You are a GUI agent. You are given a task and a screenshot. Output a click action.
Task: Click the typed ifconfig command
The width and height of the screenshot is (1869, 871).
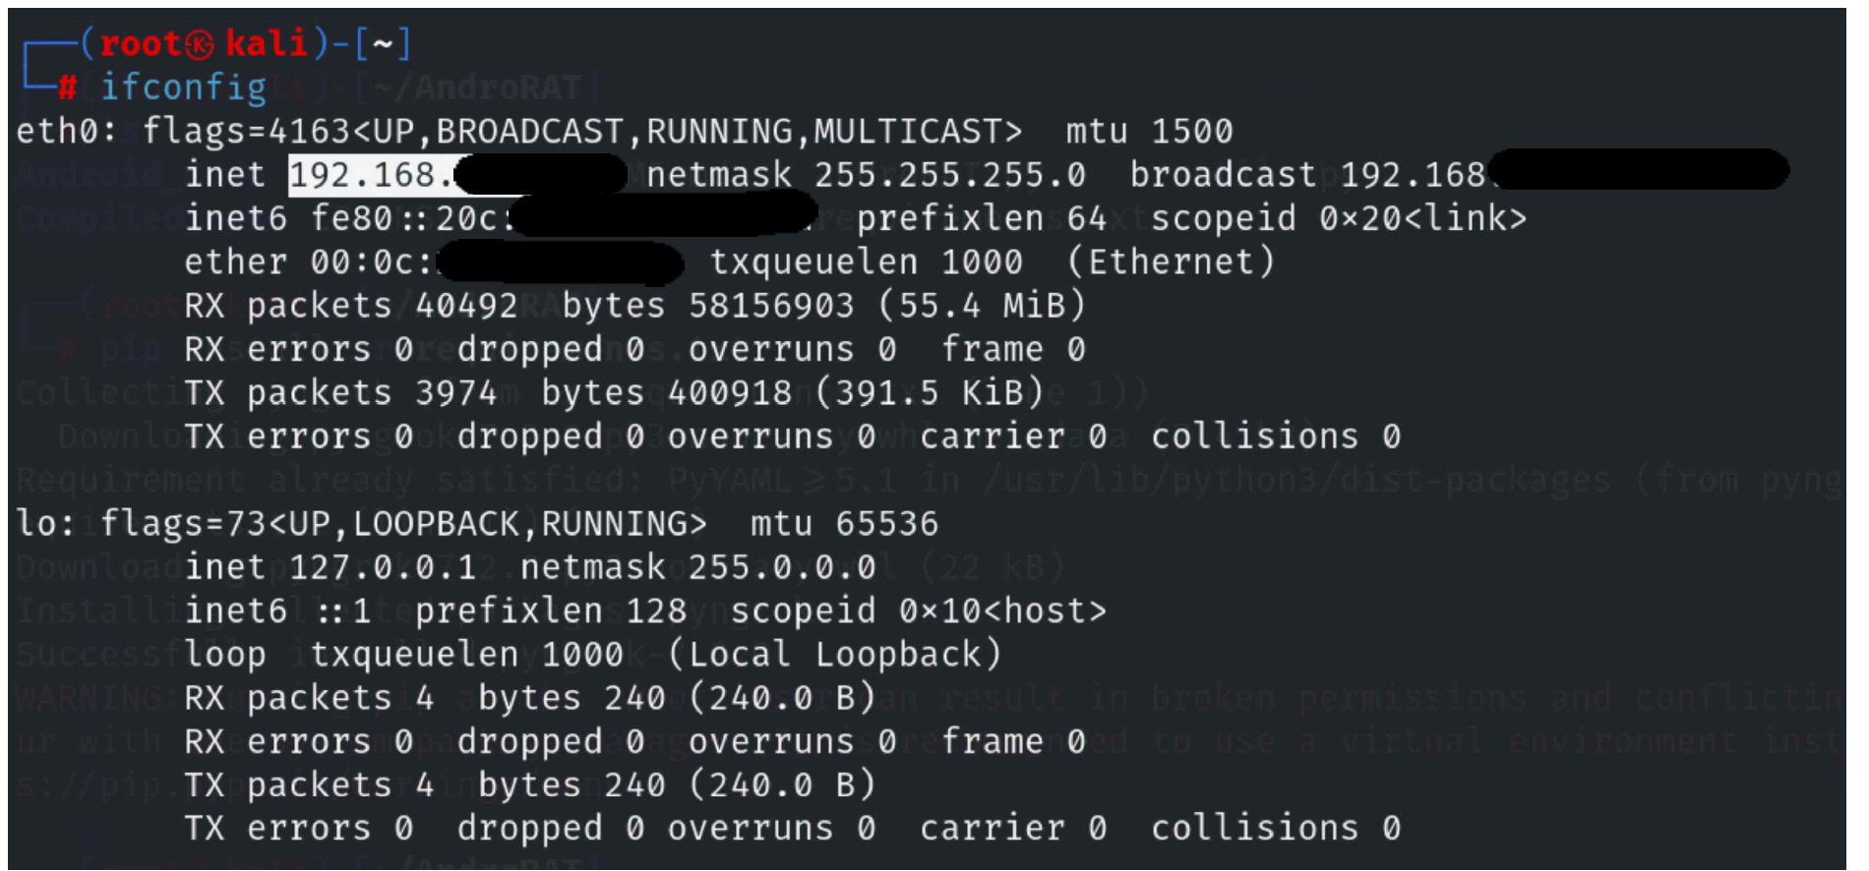[183, 87]
